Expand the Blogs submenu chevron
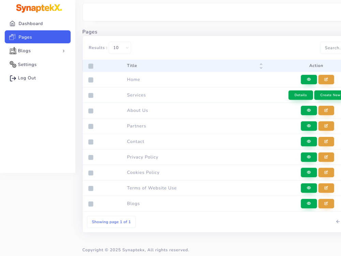Image resolution: width=341 pixels, height=256 pixels. (x=63, y=51)
